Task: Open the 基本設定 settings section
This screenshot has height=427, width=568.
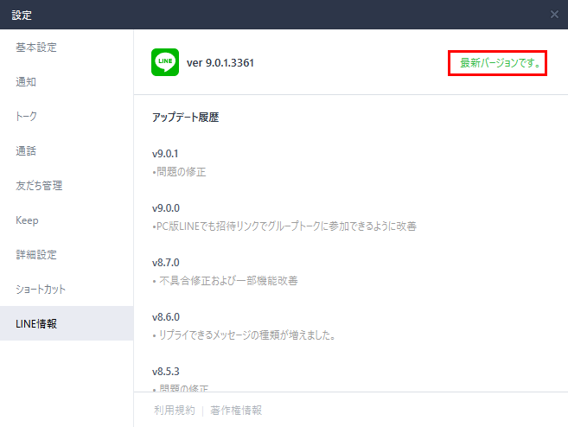Action: click(x=36, y=48)
